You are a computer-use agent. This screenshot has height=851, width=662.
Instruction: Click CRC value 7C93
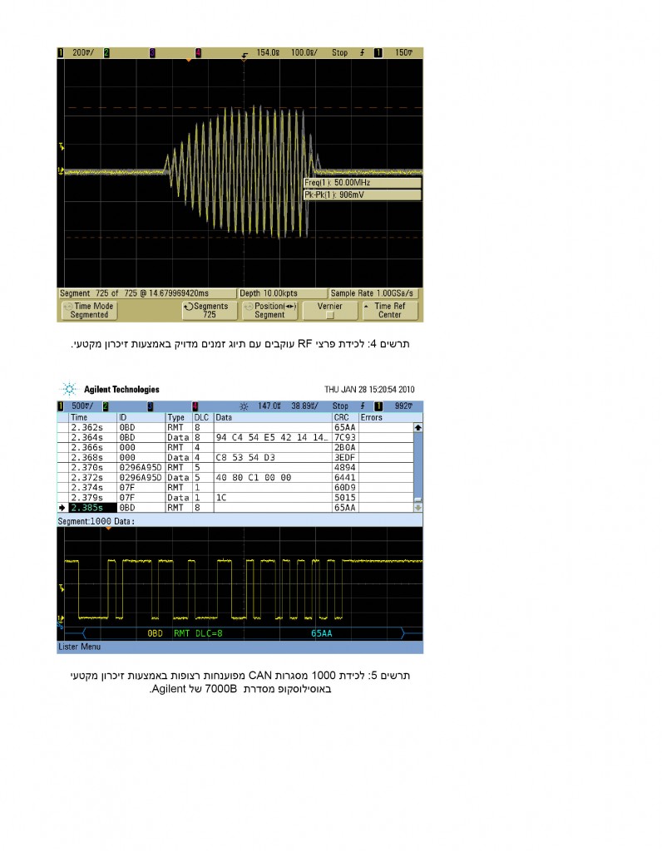click(x=345, y=437)
